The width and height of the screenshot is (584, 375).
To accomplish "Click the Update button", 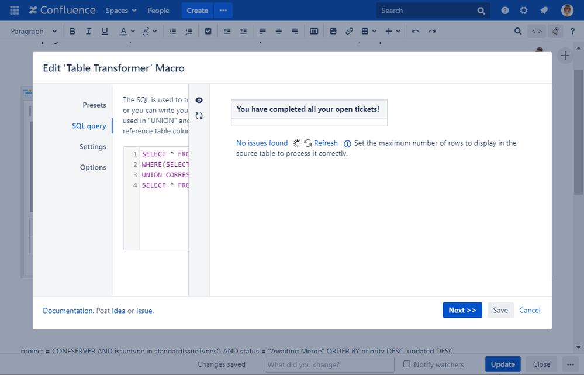I will click(x=503, y=364).
